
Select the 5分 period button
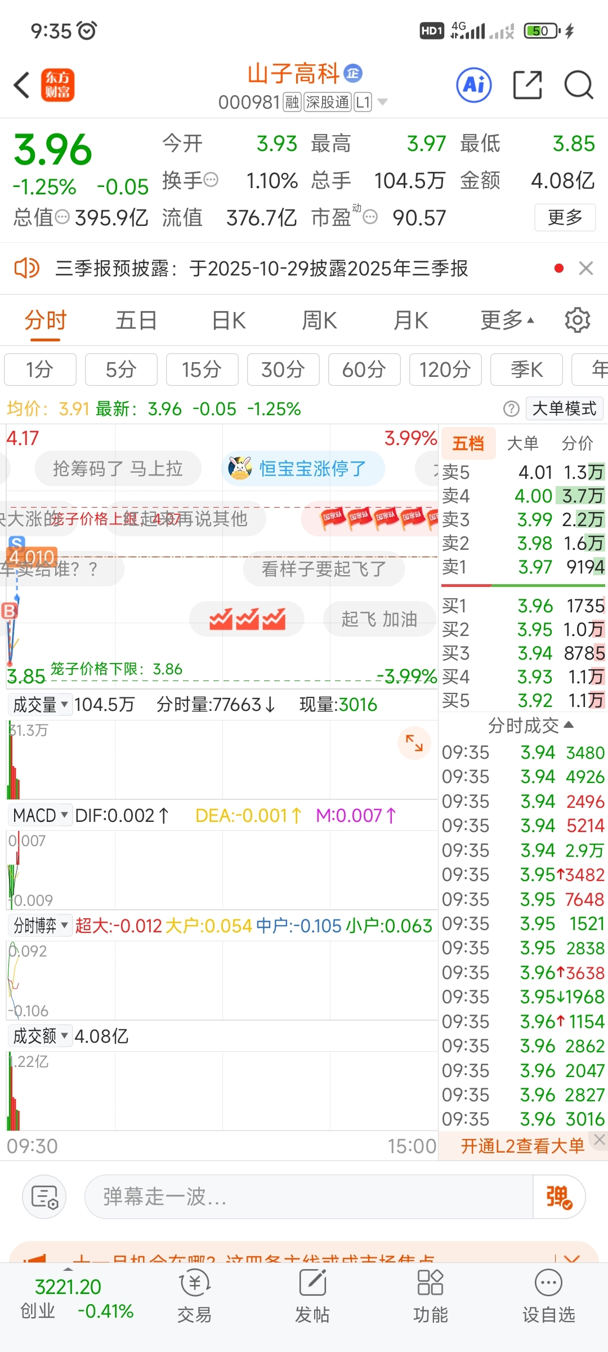point(121,370)
